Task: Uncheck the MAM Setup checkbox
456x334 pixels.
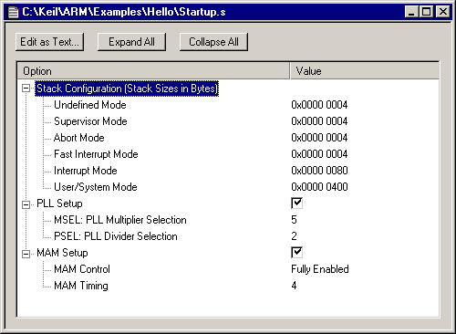Action: (296, 253)
